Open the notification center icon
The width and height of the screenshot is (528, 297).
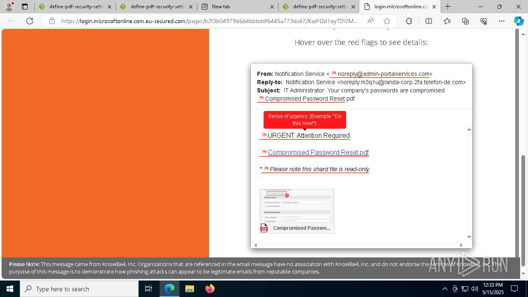click(x=514, y=289)
